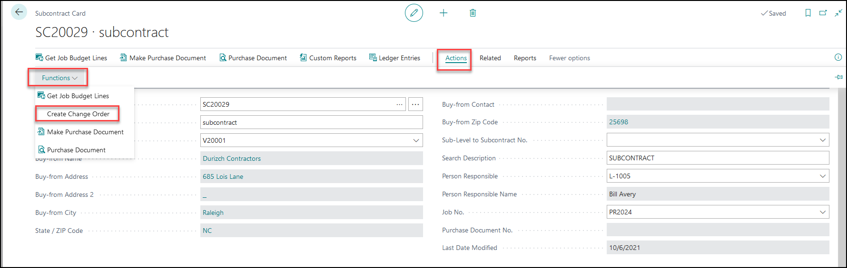
Task: Click the pencil edit icon
Action: [x=414, y=13]
